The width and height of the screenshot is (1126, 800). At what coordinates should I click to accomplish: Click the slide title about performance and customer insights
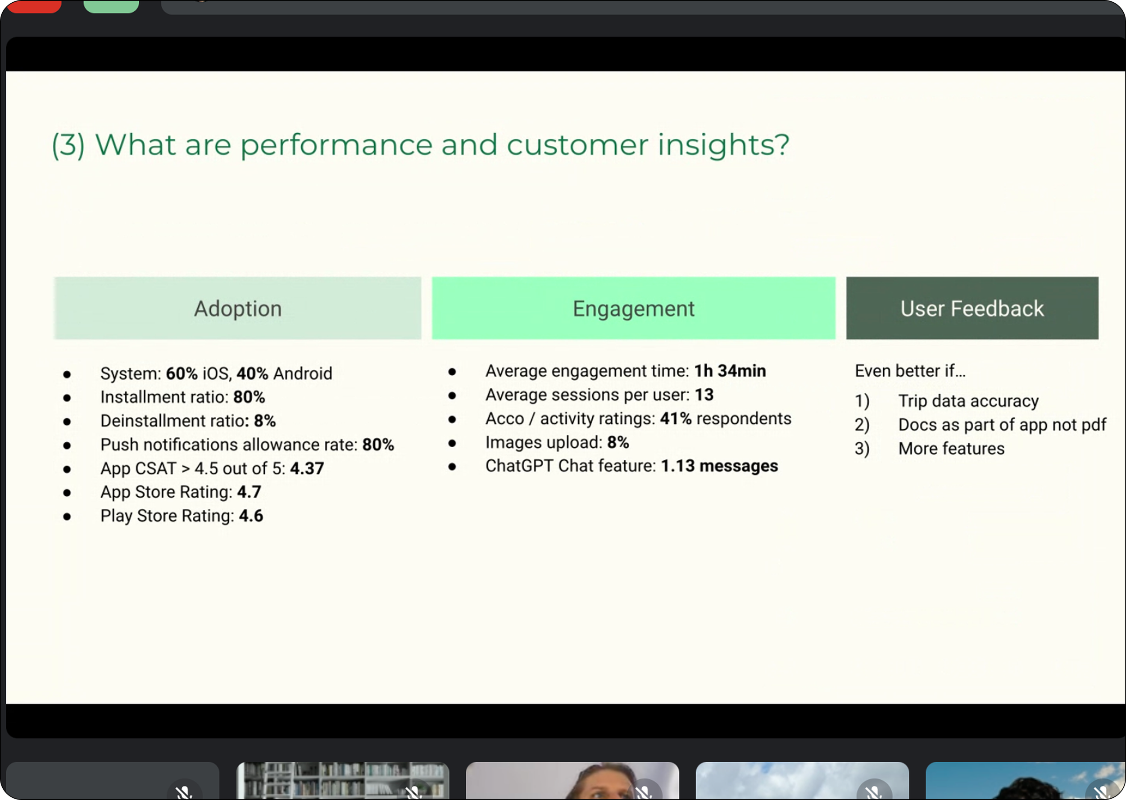tap(421, 145)
